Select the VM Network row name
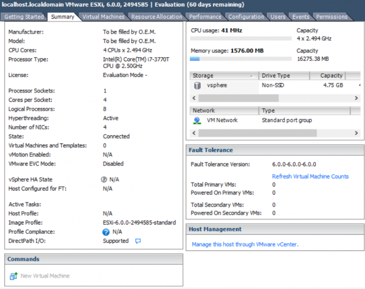365x289 pixels. [x=223, y=120]
